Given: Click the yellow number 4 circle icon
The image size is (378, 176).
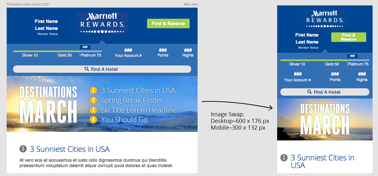Looking at the screenshot, I should click(x=93, y=120).
